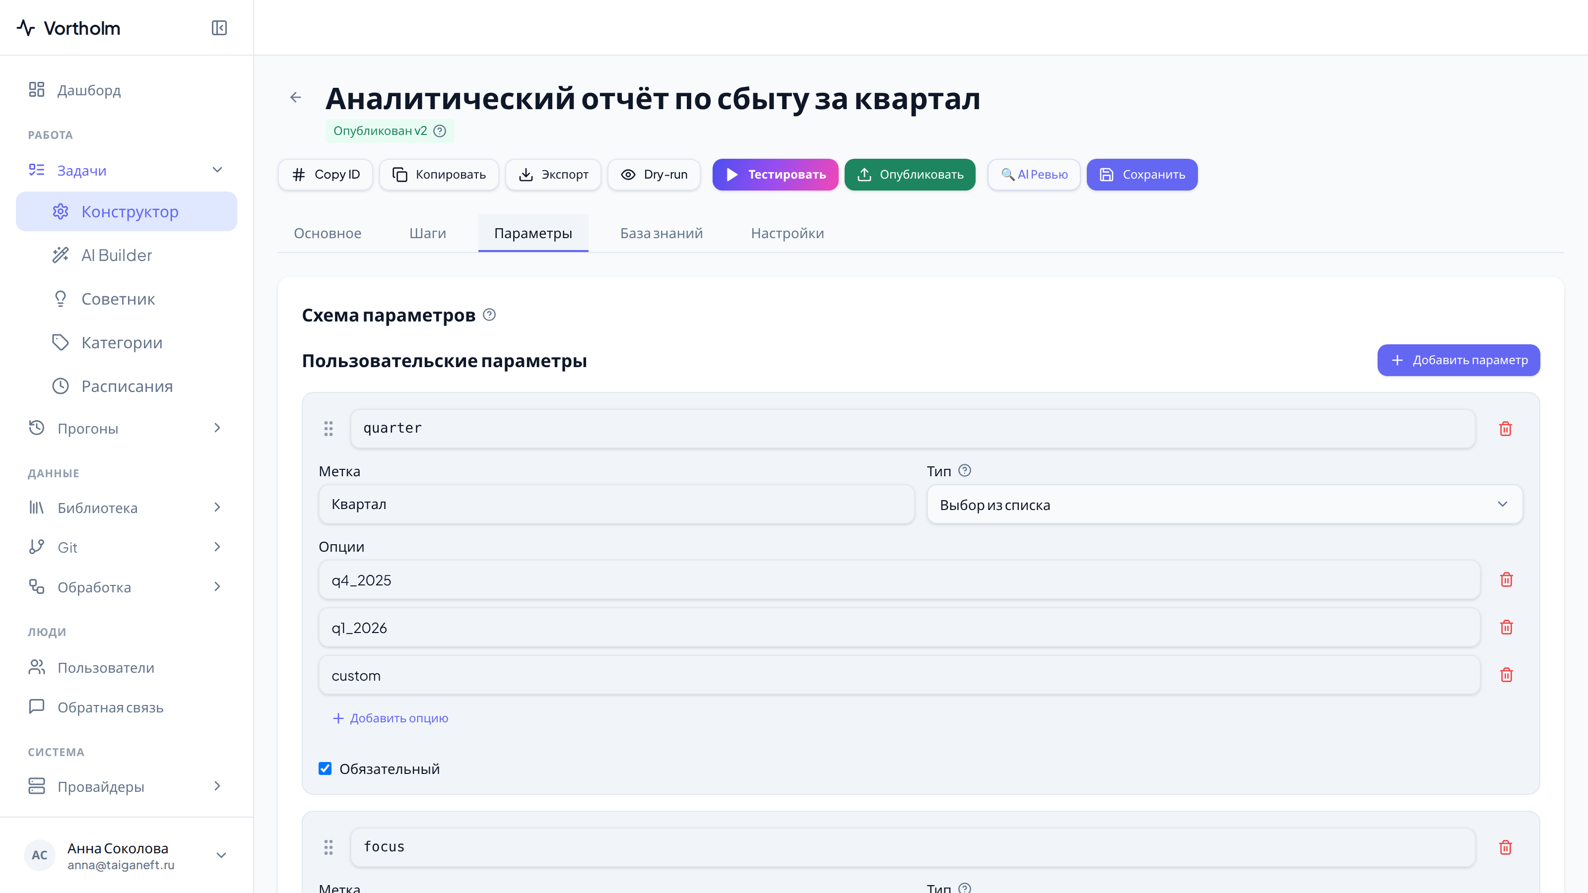Open AI Builder in sidebar
The width and height of the screenshot is (1588, 893).
pos(127,255)
